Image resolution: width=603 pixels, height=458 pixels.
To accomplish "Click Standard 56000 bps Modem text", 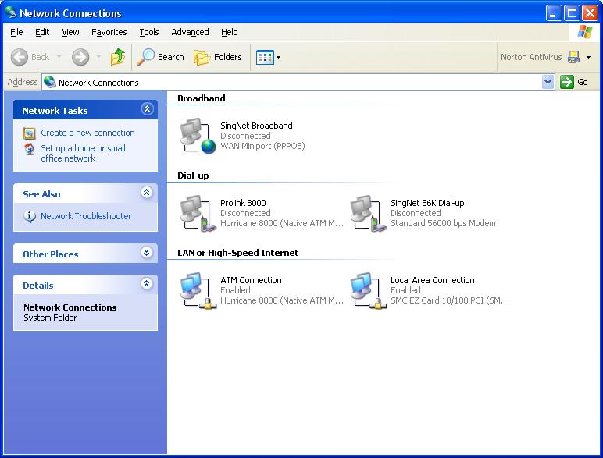I will (x=443, y=223).
